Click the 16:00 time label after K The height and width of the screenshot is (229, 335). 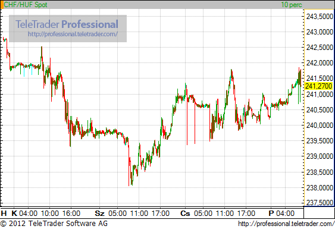(71, 213)
